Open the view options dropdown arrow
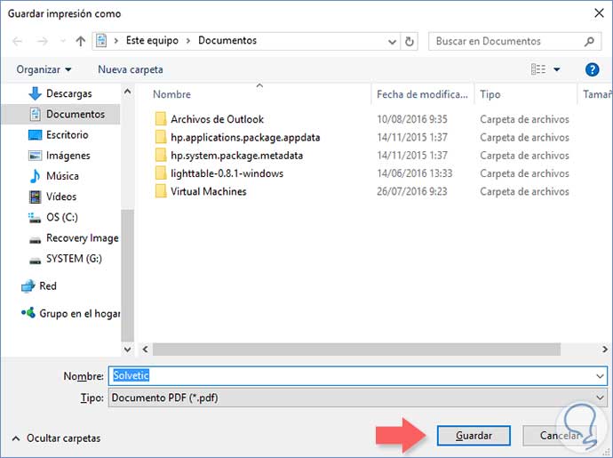Viewport: 613px width, 458px height. point(557,69)
